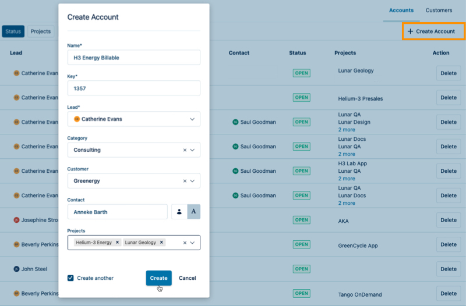466x306 pixels.
Task: Click the Catherine Evans avatar in Lead field
Action: click(x=76, y=119)
